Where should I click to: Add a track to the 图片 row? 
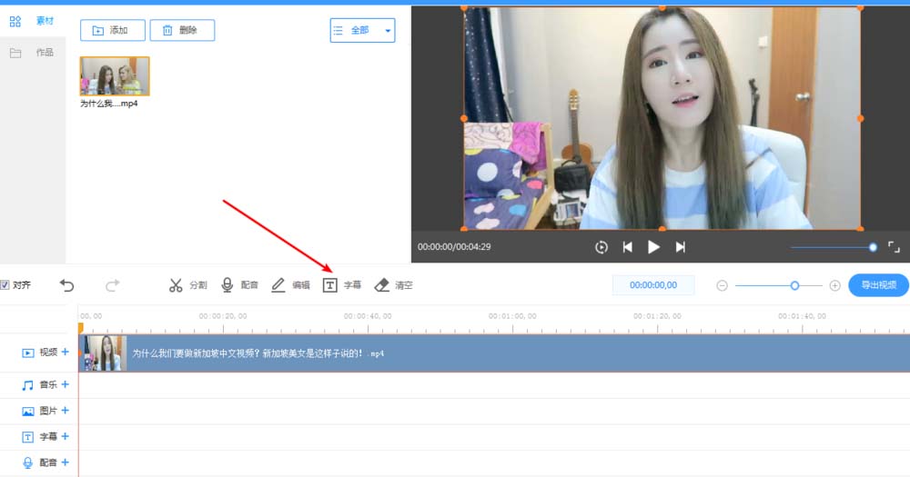[65, 411]
